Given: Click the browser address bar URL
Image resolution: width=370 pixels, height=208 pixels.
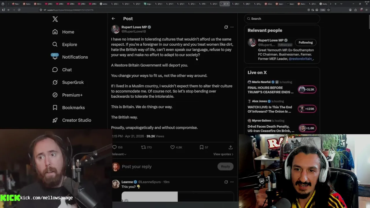Looking at the screenshot, I should [x=70, y=10].
